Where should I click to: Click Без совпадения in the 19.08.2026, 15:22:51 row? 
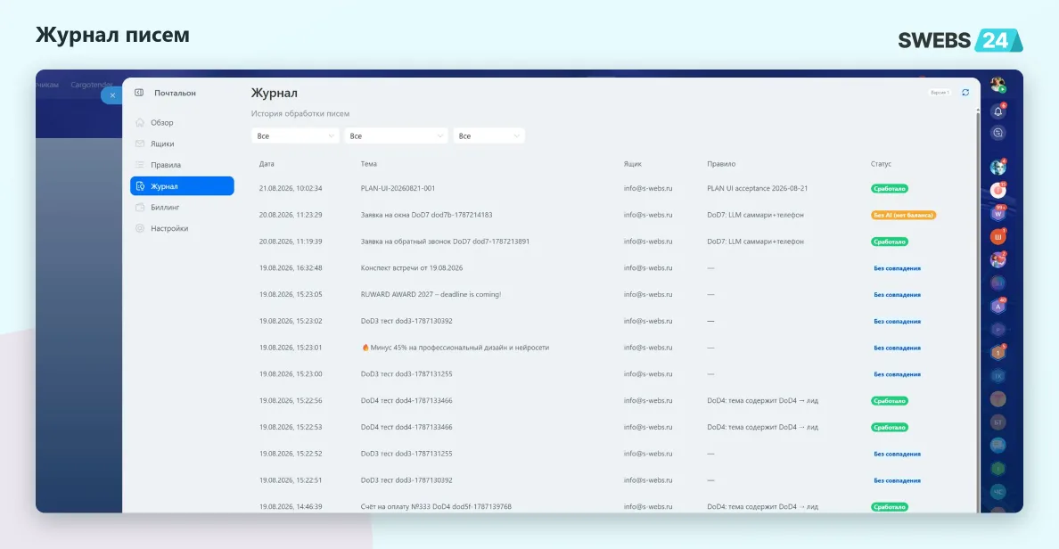click(x=897, y=480)
